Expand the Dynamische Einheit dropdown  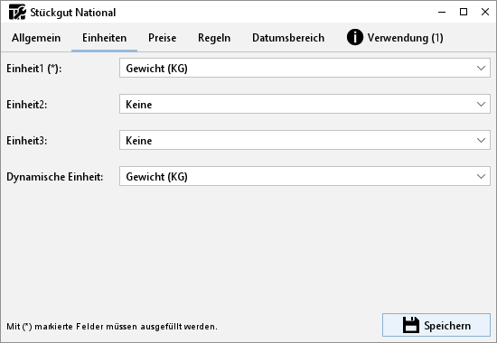click(305, 176)
